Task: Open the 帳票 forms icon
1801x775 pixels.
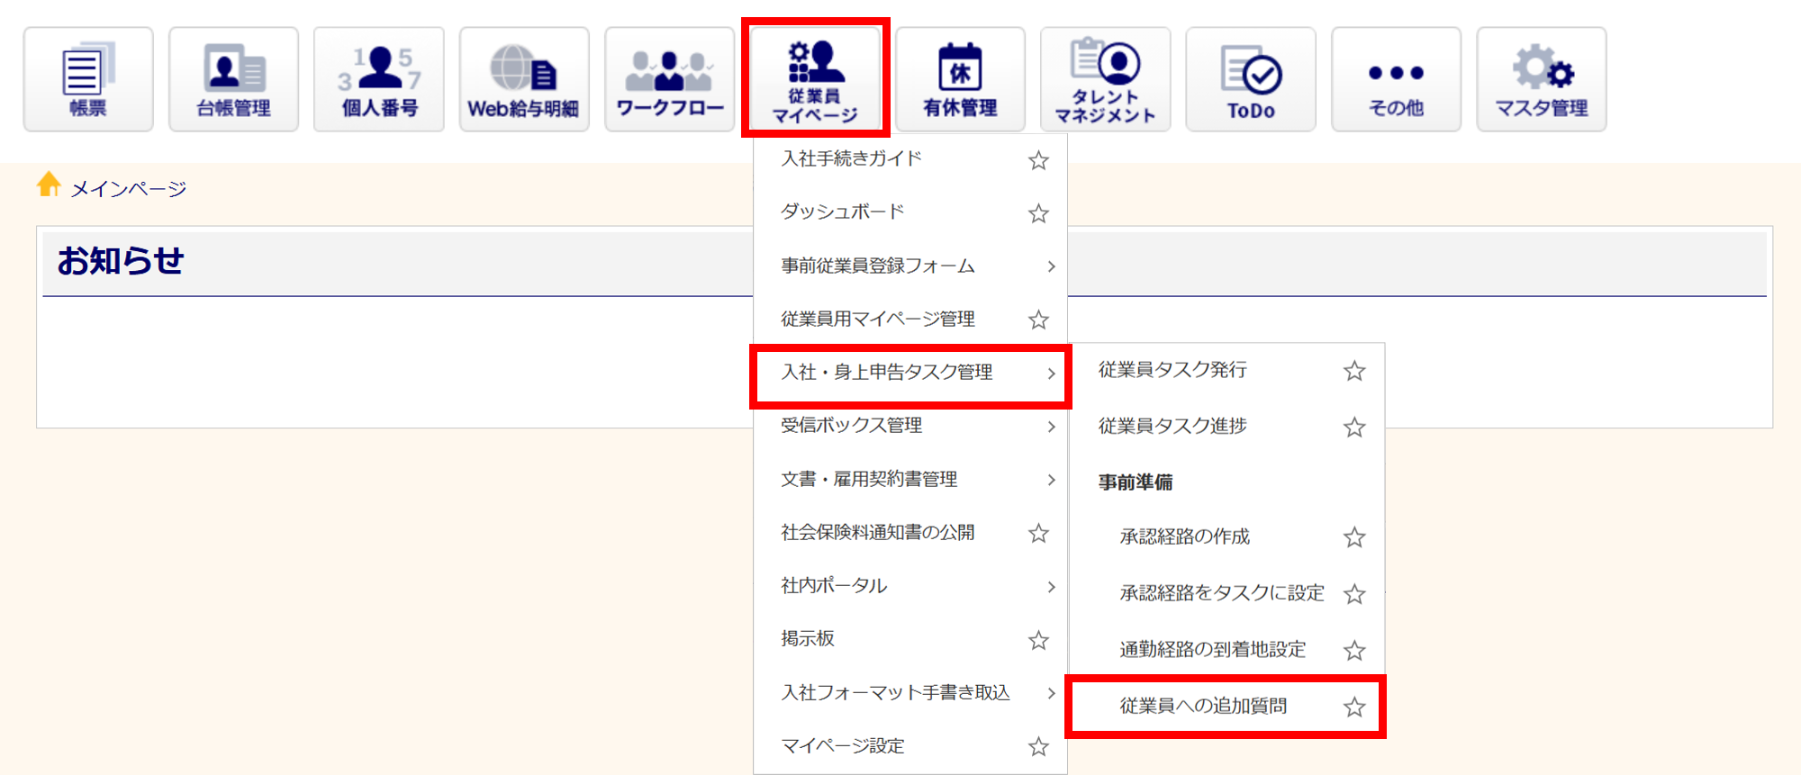Action: pos(88,79)
